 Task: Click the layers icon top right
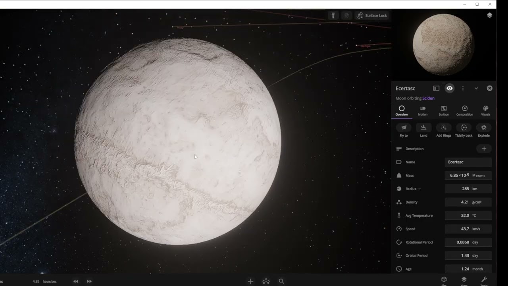[489, 15]
